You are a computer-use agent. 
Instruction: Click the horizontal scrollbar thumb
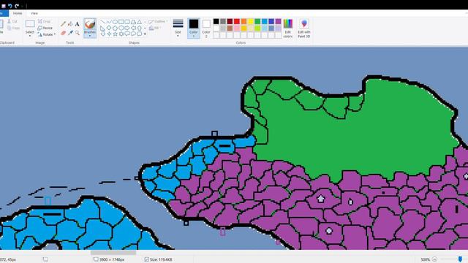pos(113,253)
